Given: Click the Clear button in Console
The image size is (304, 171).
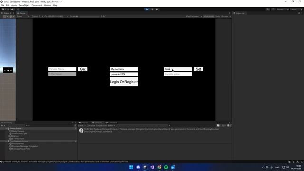Looking at the screenshot, I should (81, 125).
